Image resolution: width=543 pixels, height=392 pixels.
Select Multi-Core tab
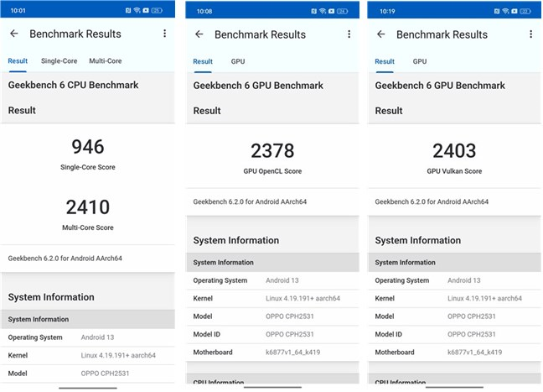[106, 60]
